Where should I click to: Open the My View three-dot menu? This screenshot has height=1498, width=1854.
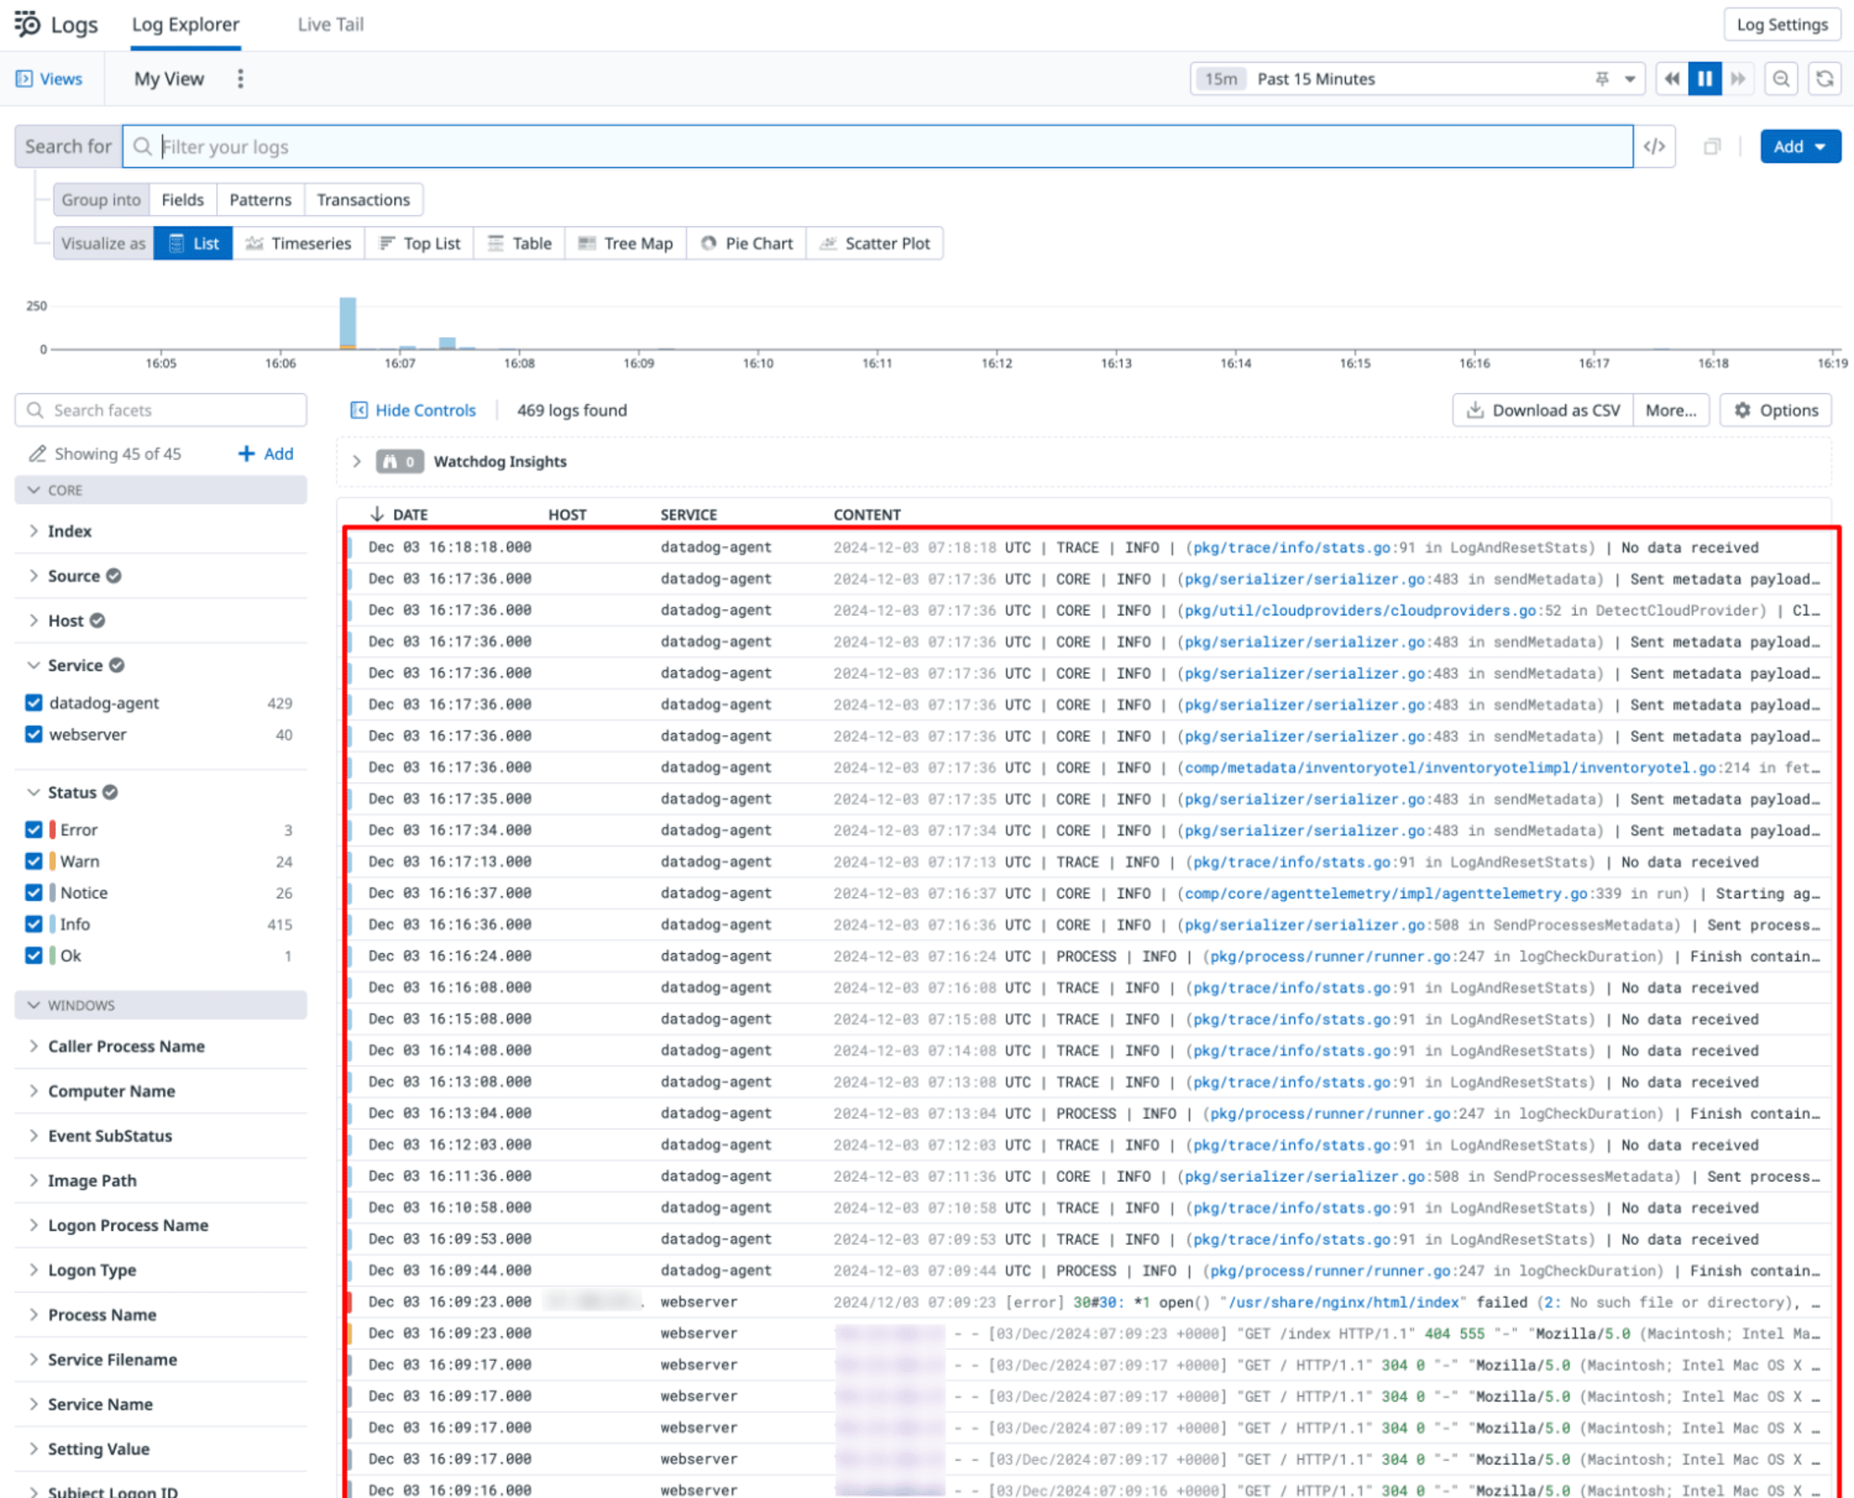tap(240, 79)
